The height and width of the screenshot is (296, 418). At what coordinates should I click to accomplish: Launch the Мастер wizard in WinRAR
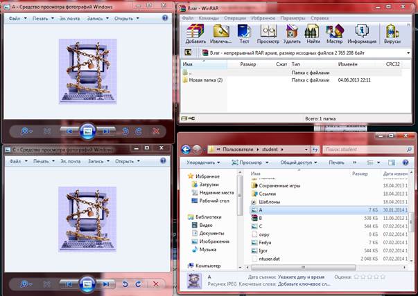(334, 34)
